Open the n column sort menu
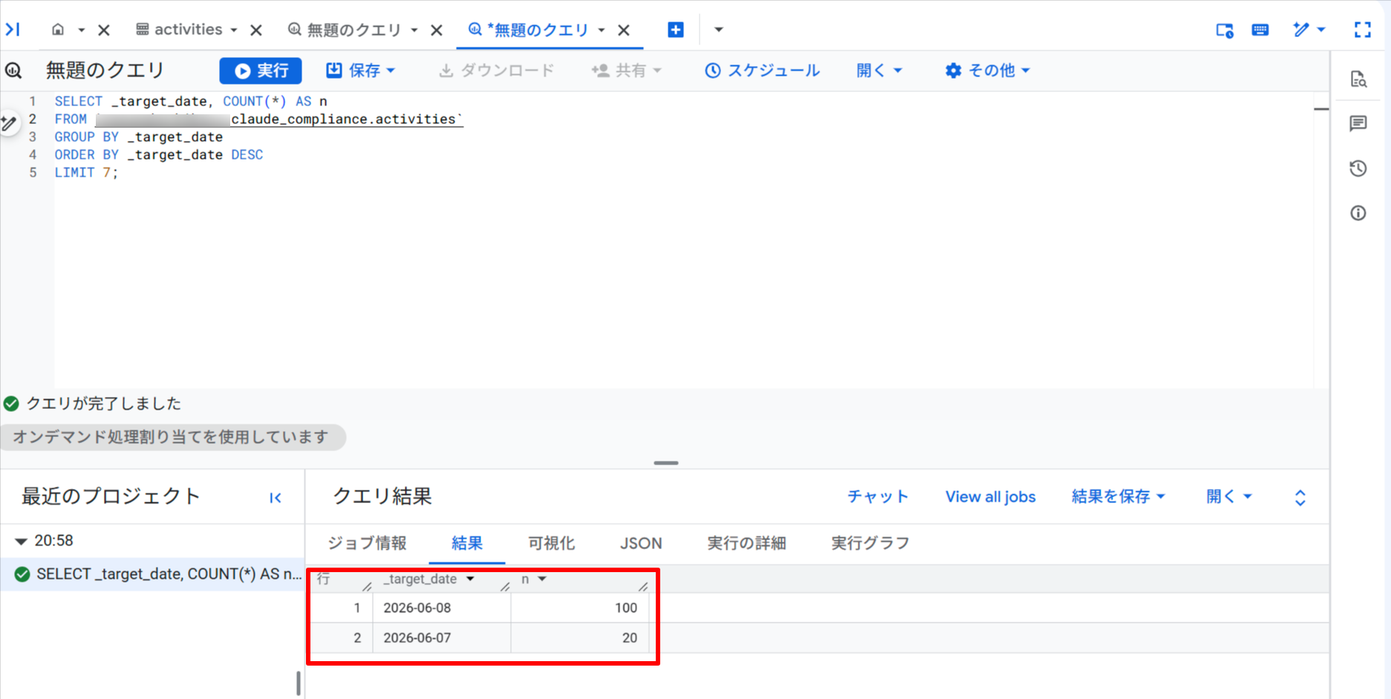Viewport: 1391px width, 699px height. coord(542,579)
